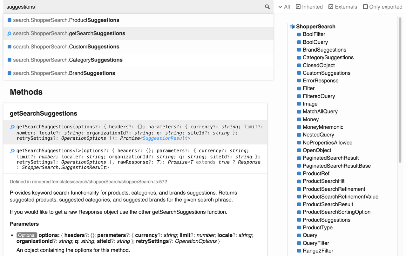Click the icon next to NoPropertiesAllowed
The image size is (406, 256).
(x=299, y=143)
